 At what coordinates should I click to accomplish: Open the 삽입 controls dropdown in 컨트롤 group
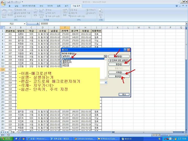35,14
